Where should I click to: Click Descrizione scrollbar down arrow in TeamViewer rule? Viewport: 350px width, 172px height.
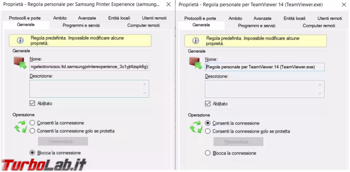[x=320, y=93]
